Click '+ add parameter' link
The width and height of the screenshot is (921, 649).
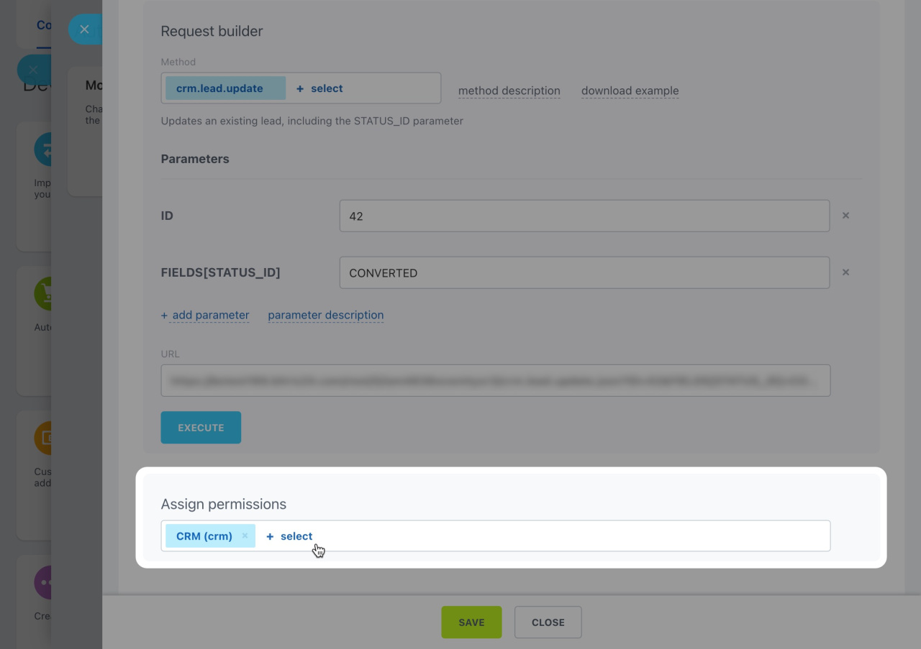205,315
